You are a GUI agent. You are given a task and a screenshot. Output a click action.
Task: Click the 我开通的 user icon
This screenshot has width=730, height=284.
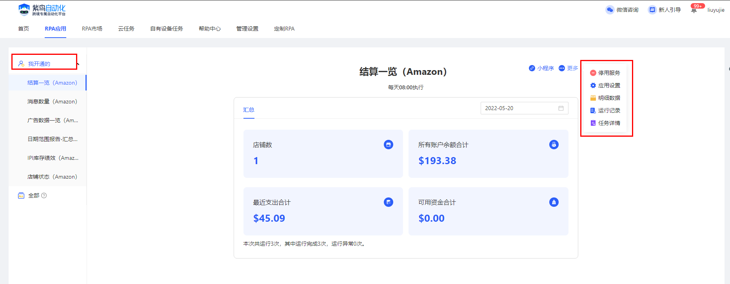pyautogui.click(x=21, y=63)
